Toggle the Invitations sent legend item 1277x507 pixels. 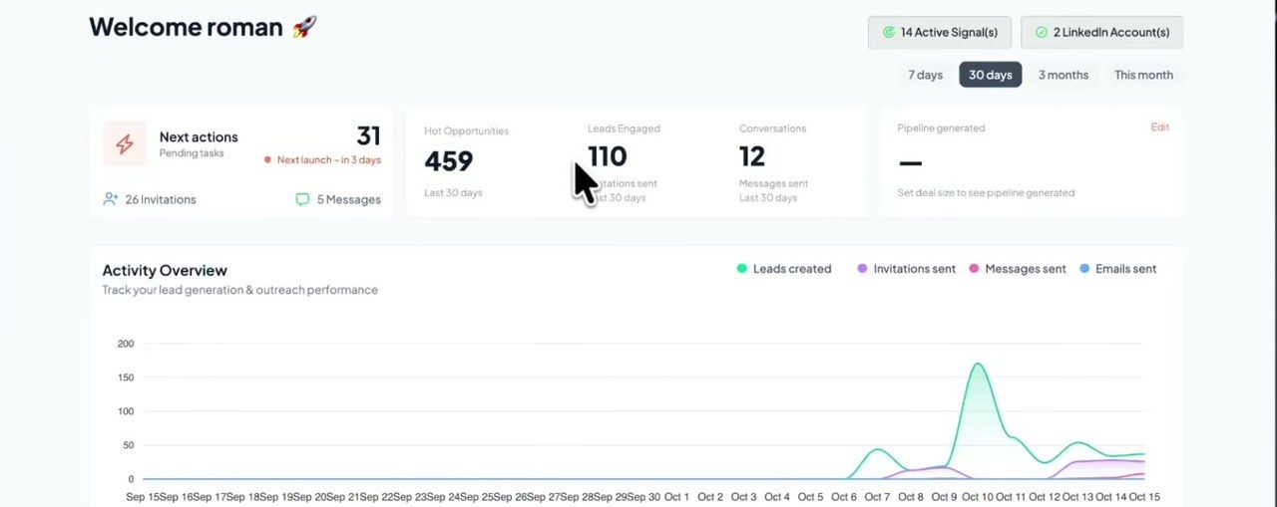click(x=906, y=269)
